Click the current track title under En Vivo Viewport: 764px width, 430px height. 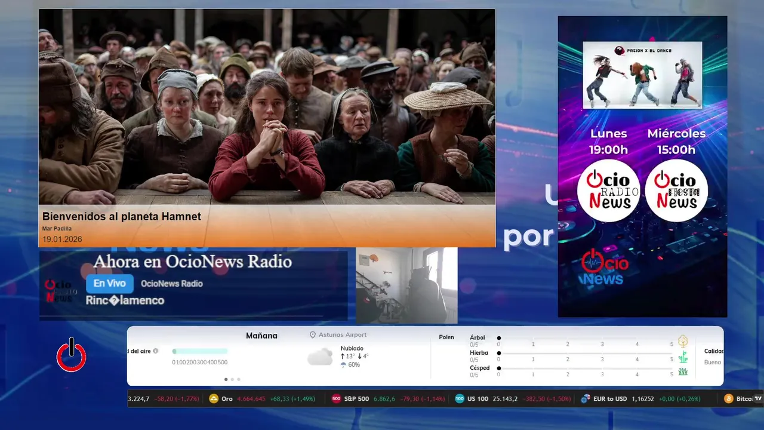tap(125, 300)
